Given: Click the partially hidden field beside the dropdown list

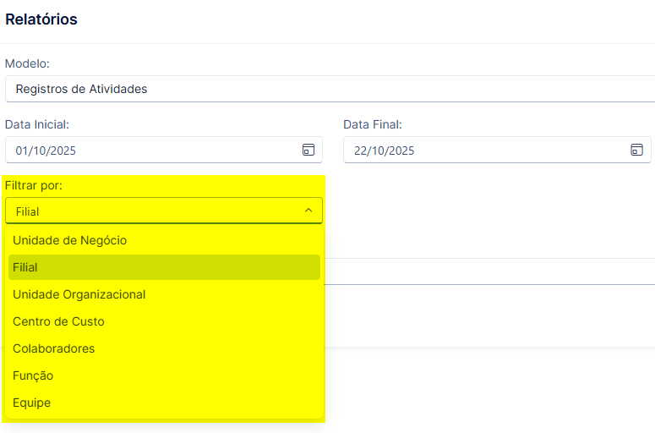Looking at the screenshot, I should [489, 271].
